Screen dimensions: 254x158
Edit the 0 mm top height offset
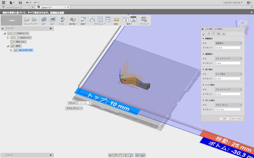(x=227, y=94)
